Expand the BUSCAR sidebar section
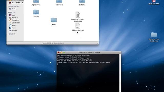 click(8, 34)
